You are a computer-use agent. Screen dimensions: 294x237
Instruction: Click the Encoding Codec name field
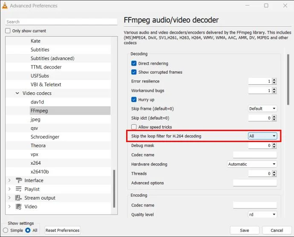255,205
